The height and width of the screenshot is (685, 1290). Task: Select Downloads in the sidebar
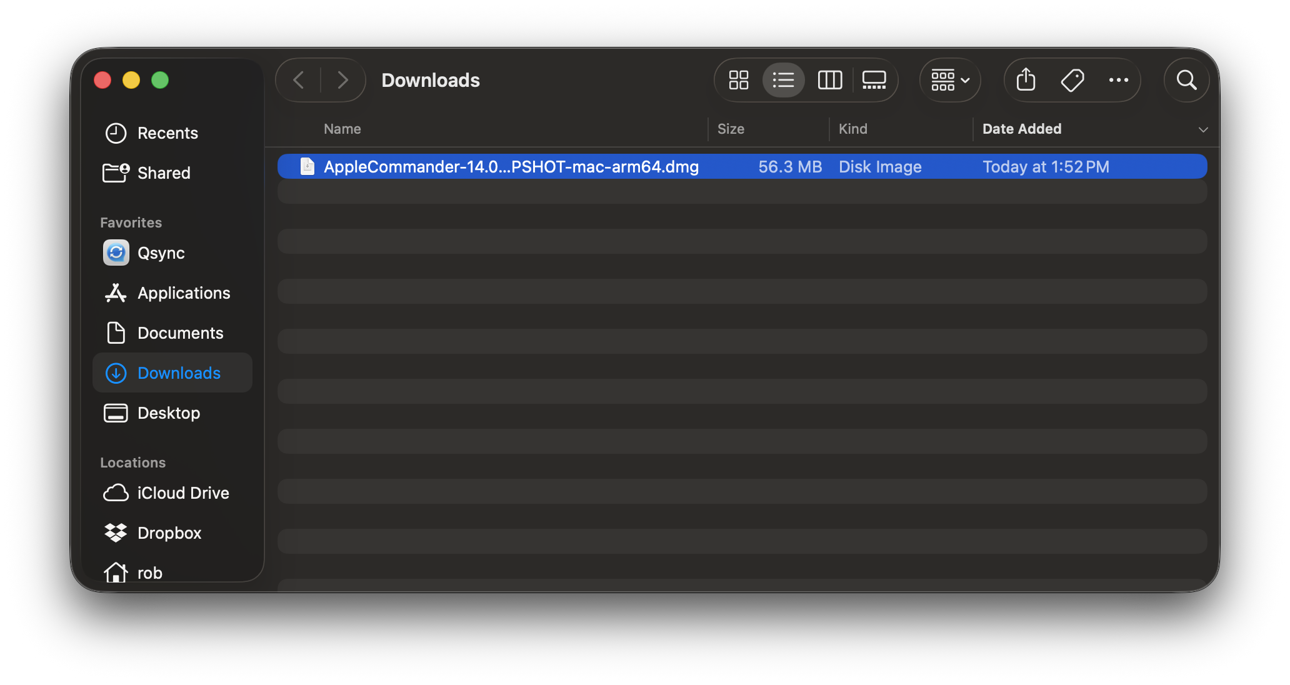[172, 373]
